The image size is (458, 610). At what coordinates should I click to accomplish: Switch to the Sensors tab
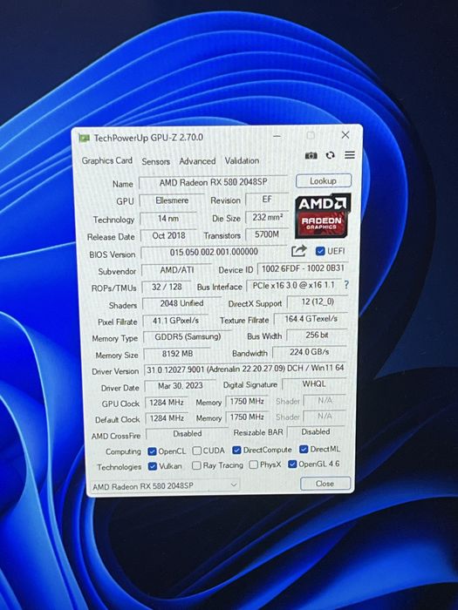156,161
